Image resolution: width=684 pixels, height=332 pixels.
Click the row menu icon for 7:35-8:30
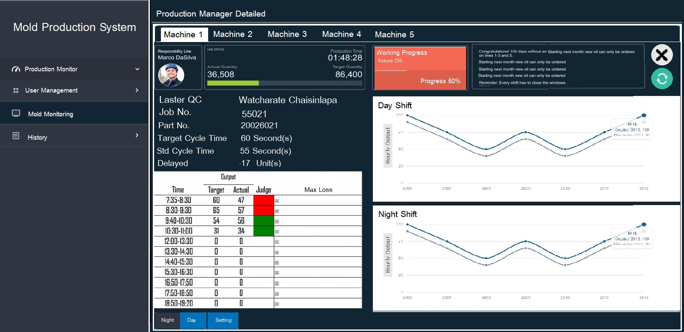[277, 201]
